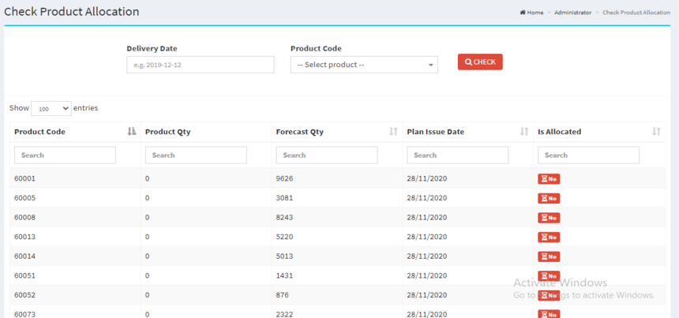Open Check Product Allocation breadcrumb
This screenshot has width=679, height=318.
[x=636, y=13]
